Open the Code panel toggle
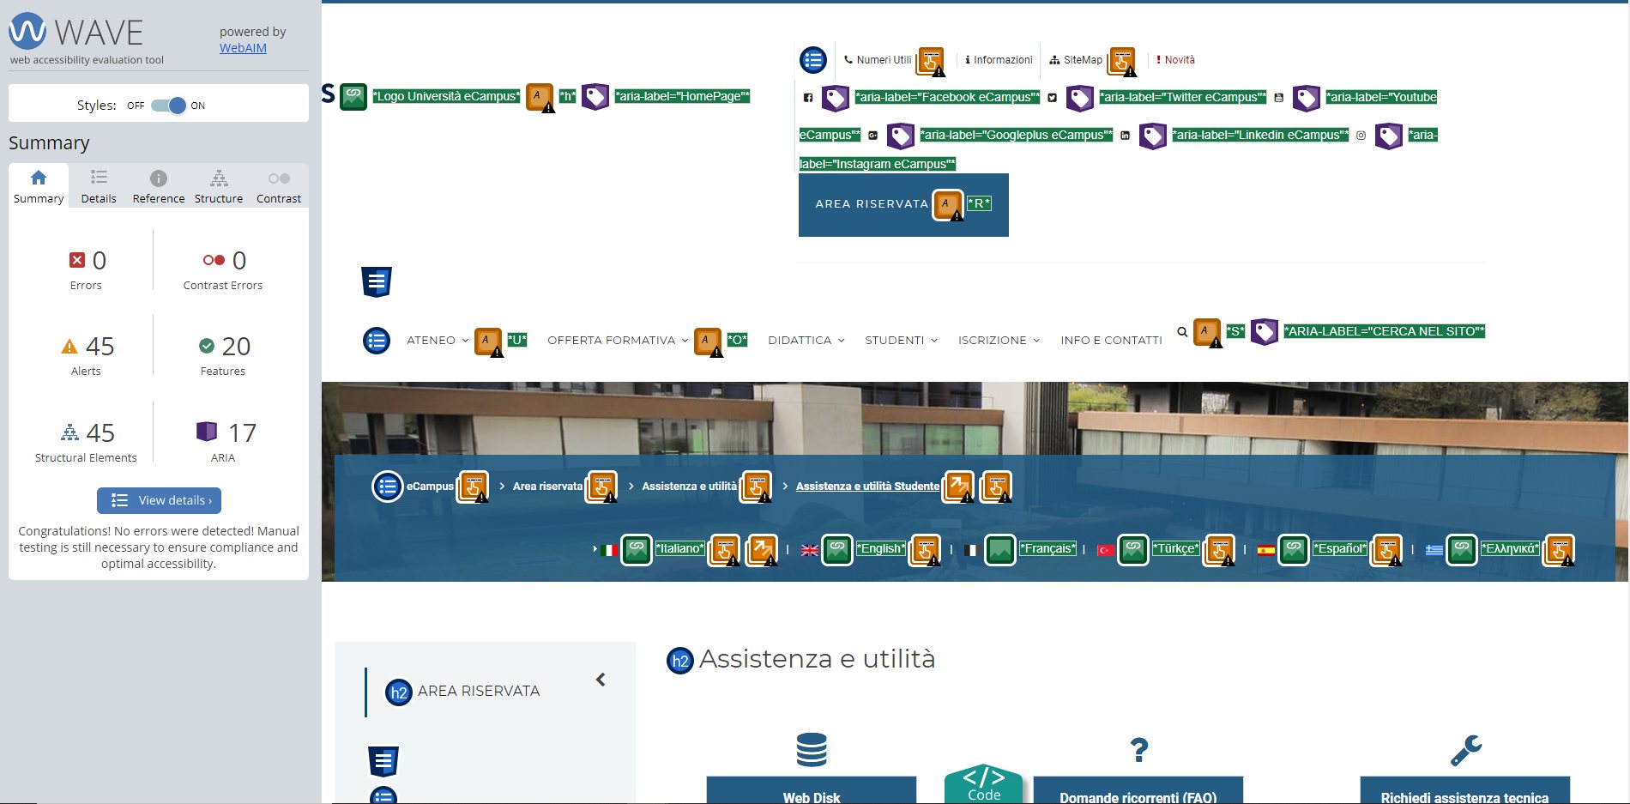 click(x=983, y=784)
